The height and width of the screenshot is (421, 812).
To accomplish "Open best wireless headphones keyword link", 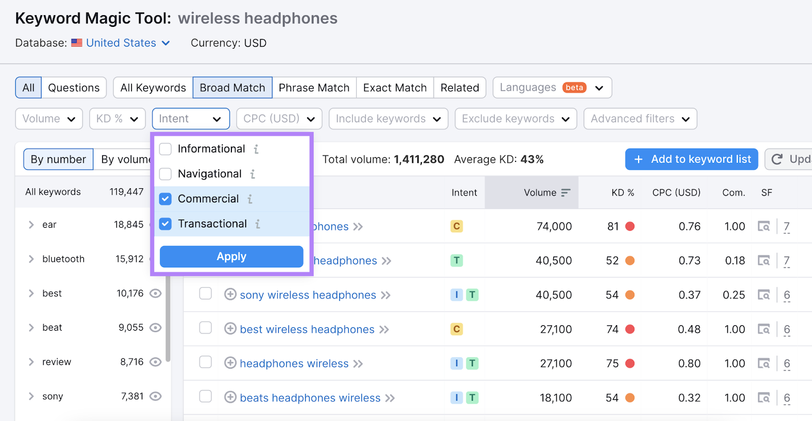I will click(x=307, y=330).
